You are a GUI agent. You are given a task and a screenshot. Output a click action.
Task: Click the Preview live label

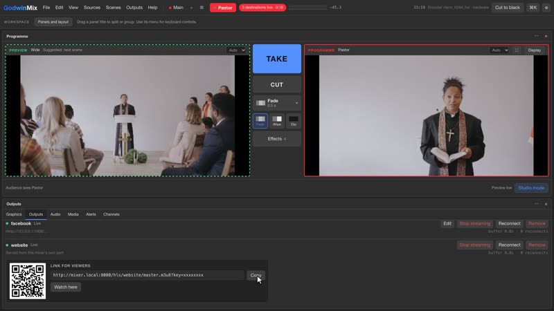click(501, 187)
